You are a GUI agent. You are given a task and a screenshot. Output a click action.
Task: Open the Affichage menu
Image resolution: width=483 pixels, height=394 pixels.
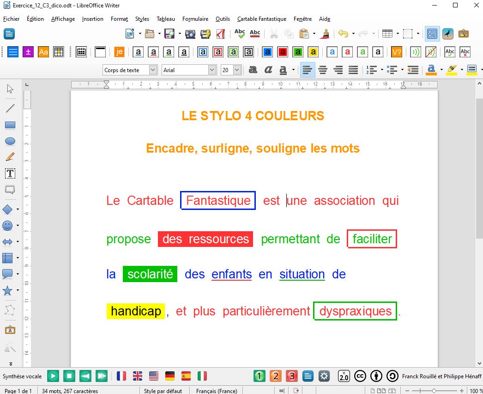pos(63,19)
